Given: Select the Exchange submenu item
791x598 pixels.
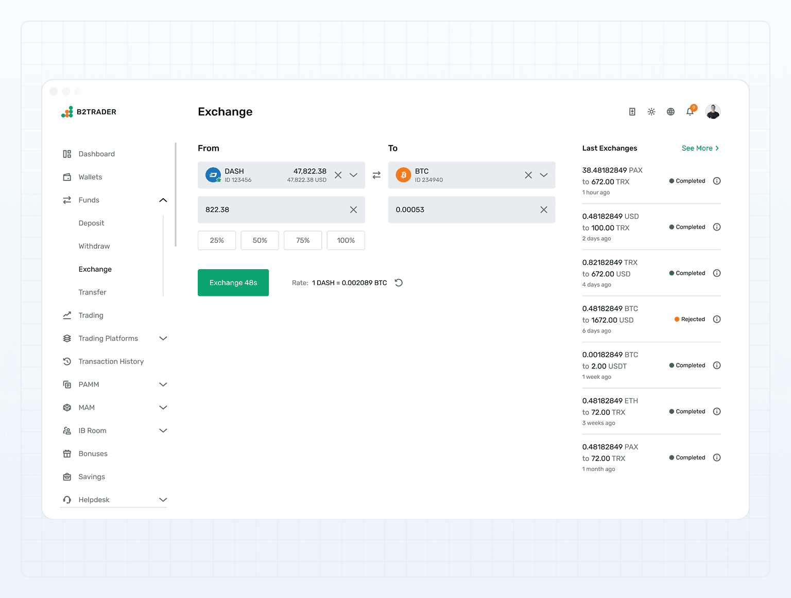Looking at the screenshot, I should coord(95,269).
